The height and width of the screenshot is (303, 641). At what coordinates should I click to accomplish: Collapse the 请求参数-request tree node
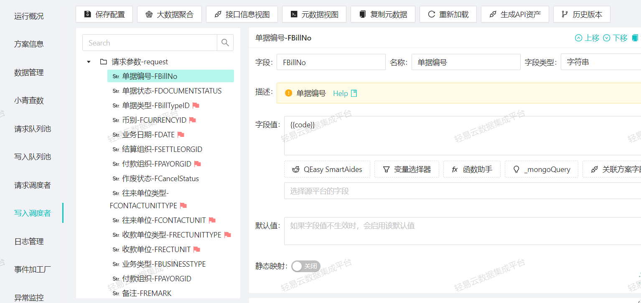[89, 62]
